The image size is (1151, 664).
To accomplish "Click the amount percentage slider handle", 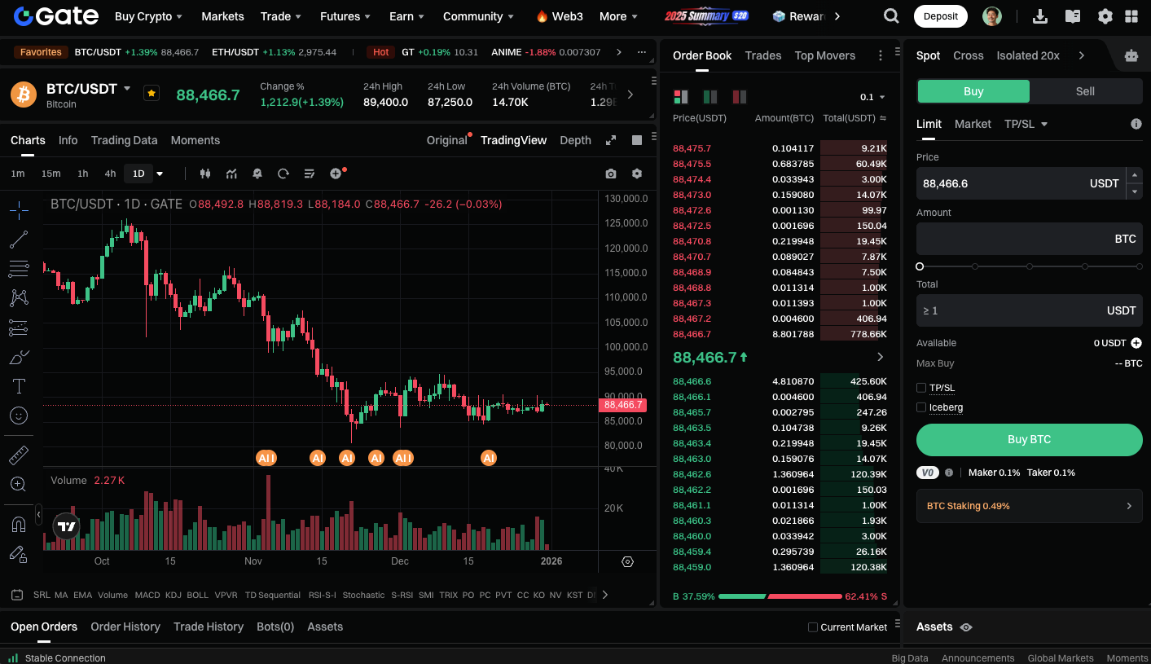I will [x=920, y=266].
